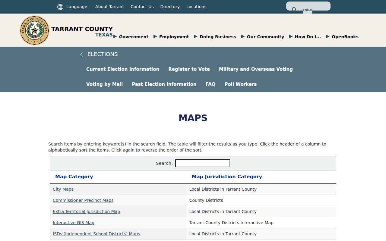Open the Government menu
386x241 pixels.
[x=134, y=37]
